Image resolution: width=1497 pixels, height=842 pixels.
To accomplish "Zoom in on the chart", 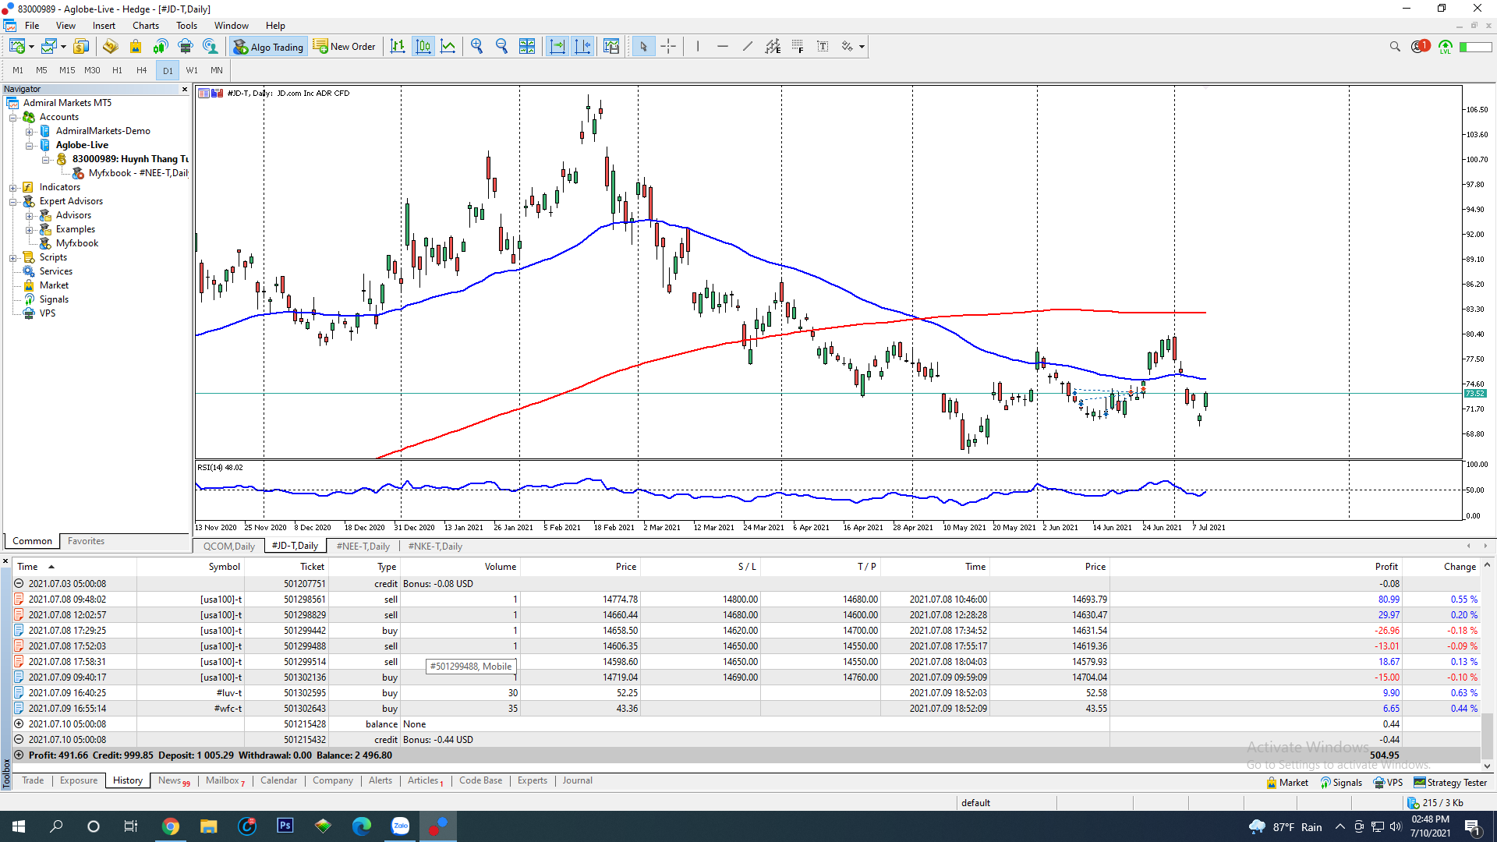I will point(477,47).
